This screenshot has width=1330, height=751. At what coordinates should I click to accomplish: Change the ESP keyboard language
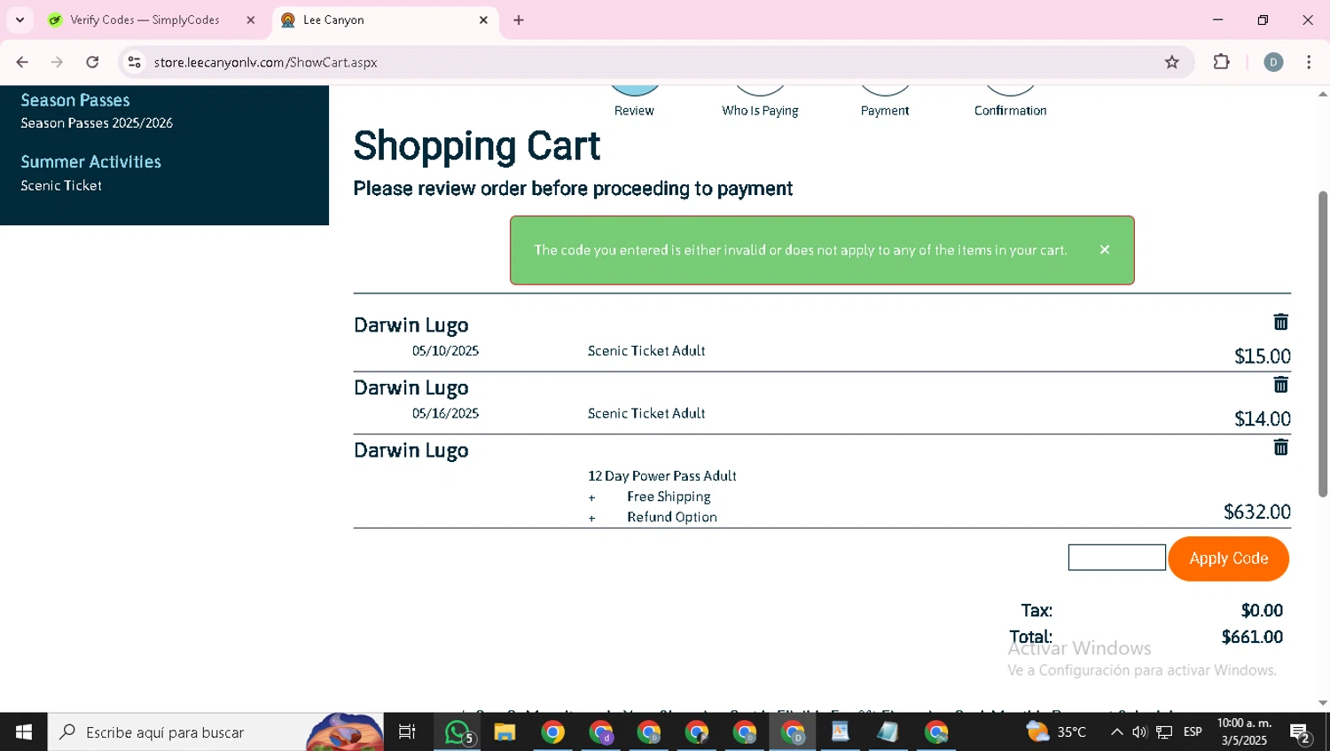pyautogui.click(x=1193, y=732)
